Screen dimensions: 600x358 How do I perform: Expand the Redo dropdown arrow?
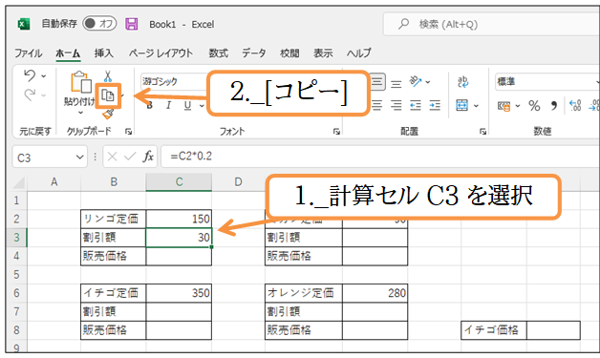[44, 95]
